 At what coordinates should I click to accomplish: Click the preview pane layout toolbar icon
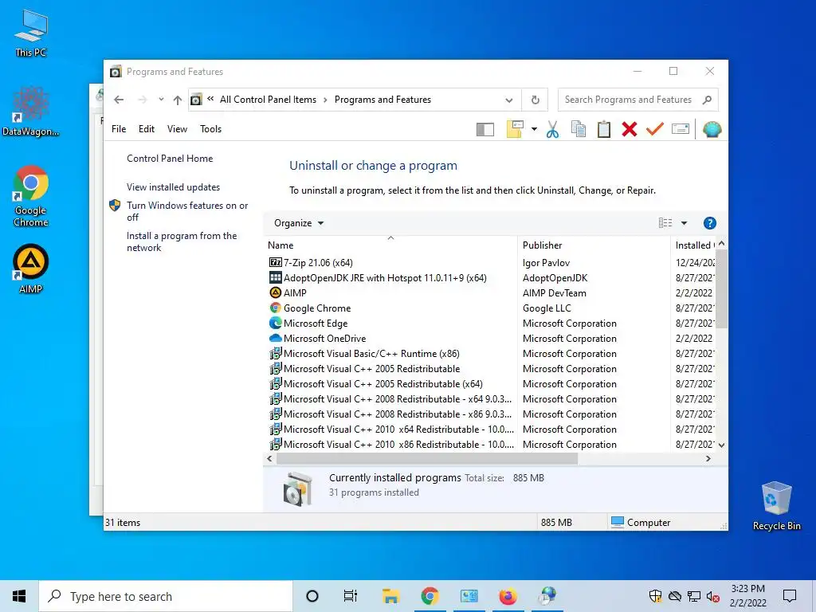point(485,129)
